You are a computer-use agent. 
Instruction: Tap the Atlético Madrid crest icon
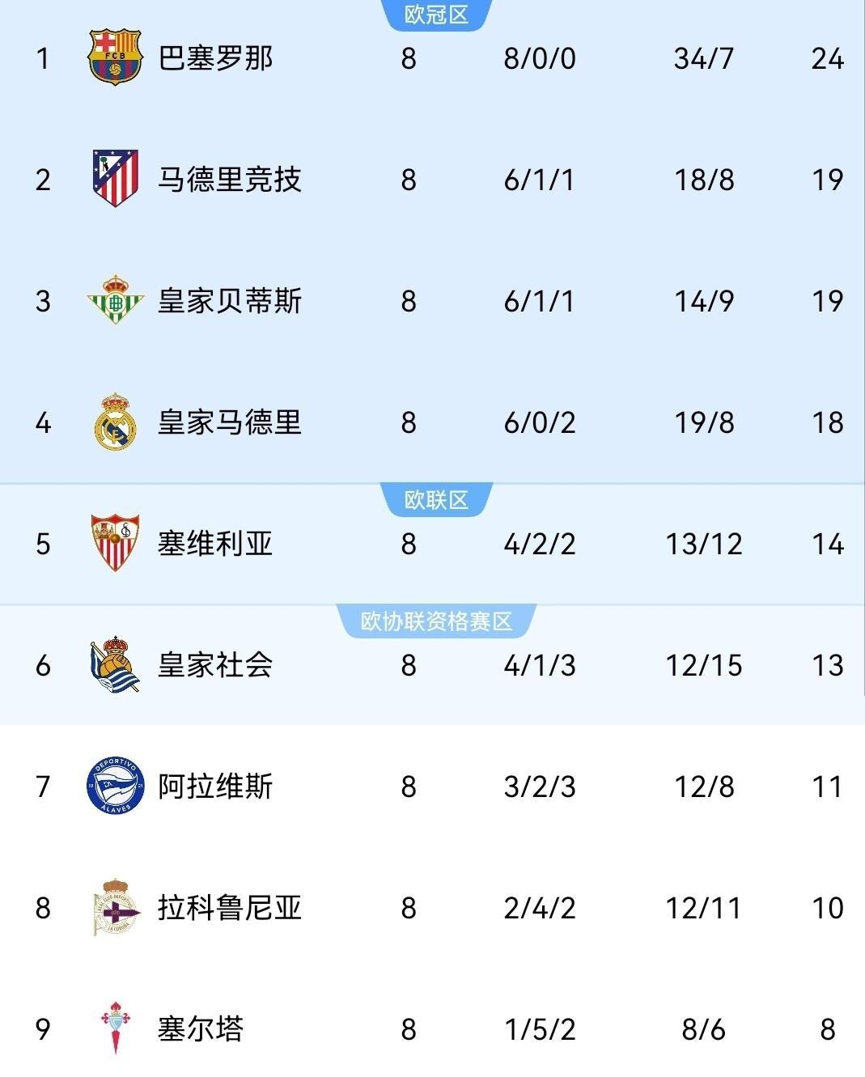click(x=116, y=179)
